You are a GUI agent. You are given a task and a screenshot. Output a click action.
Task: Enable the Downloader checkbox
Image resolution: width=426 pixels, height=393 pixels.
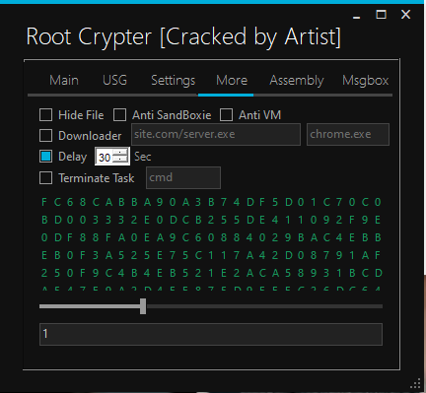click(x=45, y=136)
